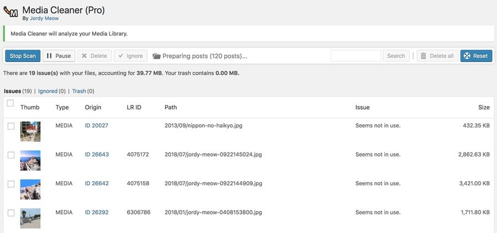Viewport: 497px width, 233px height.
Task: Click the Media Cleaner logo icon
Action: 10,12
